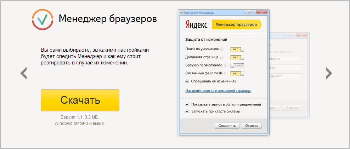Uncheck Показывать значок в области уведомлений

pos(187,104)
